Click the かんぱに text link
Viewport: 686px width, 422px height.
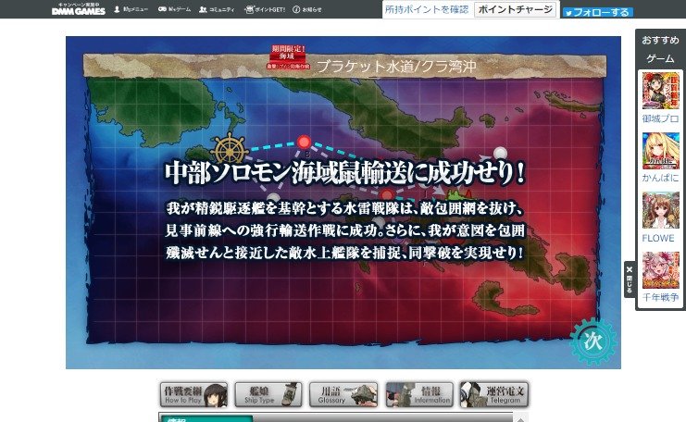pyautogui.click(x=661, y=178)
